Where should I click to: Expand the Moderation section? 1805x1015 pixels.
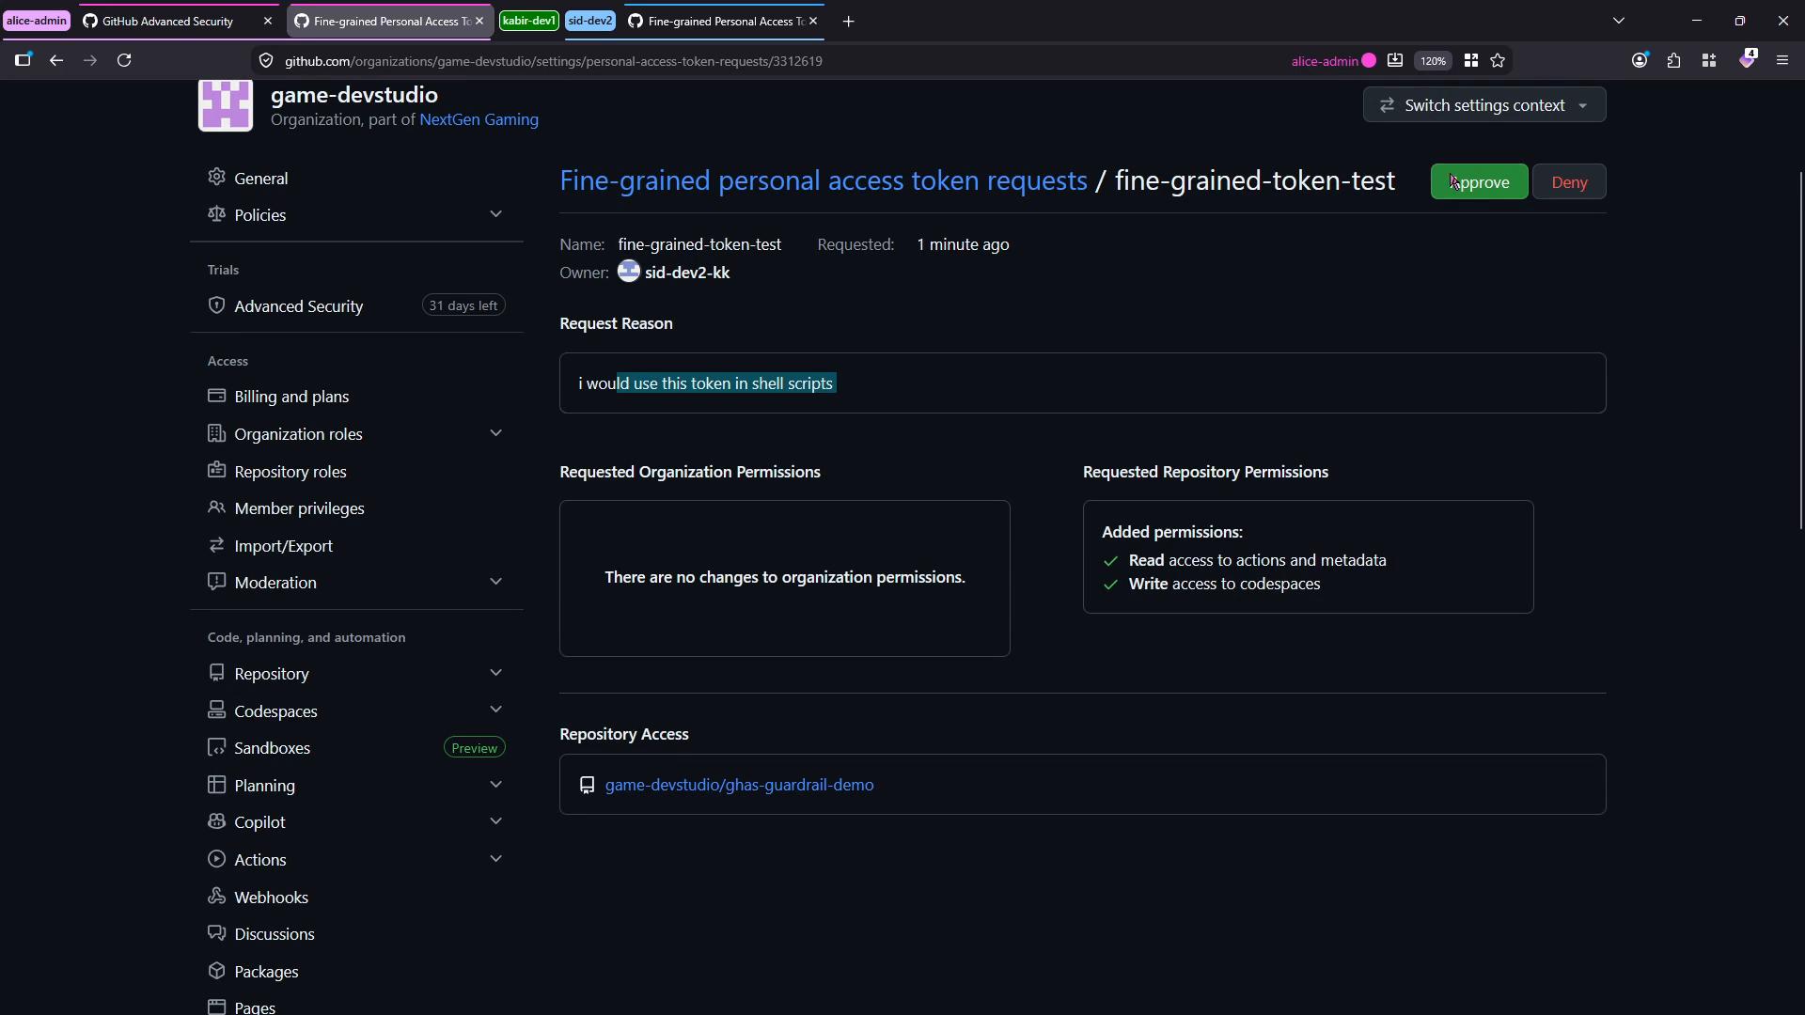(x=495, y=582)
